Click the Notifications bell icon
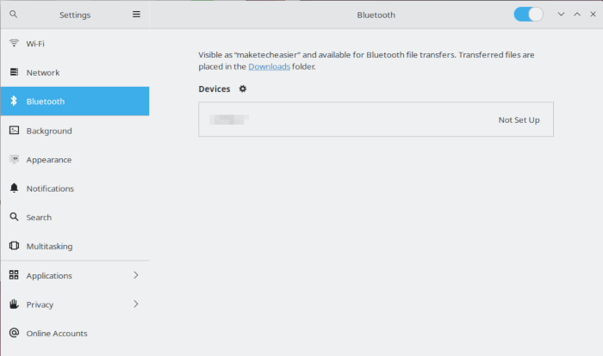The image size is (603, 356). pos(14,187)
